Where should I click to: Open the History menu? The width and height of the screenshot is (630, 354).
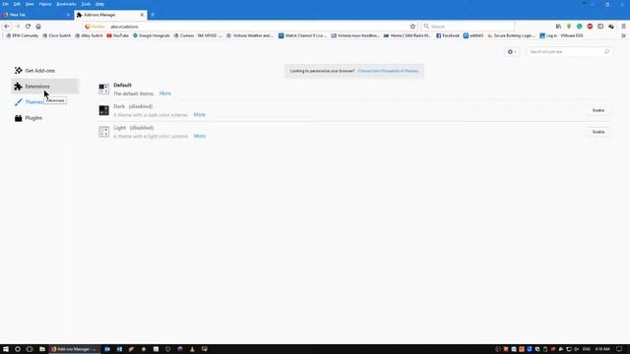[x=45, y=4]
